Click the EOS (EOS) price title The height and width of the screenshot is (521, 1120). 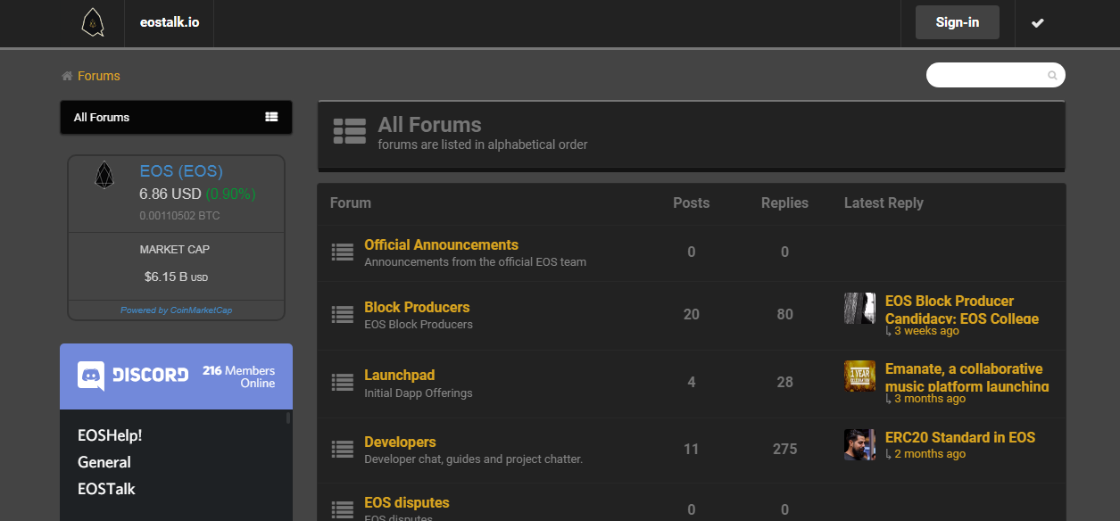(181, 171)
